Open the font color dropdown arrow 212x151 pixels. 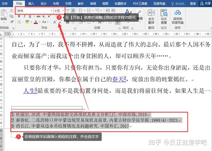[x=40, y=22]
